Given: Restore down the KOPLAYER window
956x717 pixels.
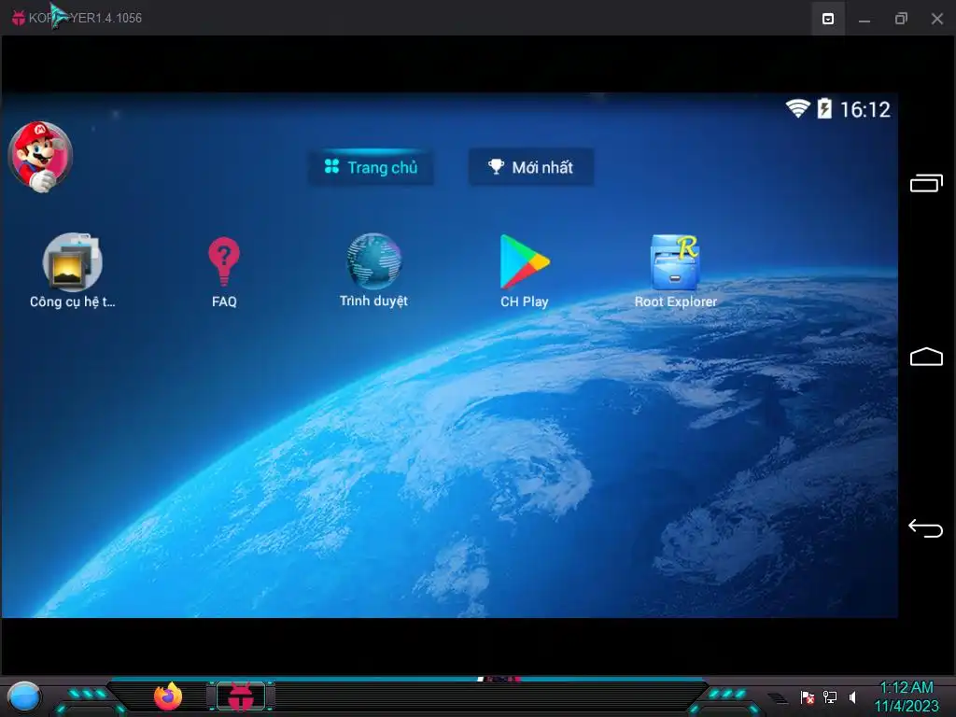Looking at the screenshot, I should click(901, 19).
